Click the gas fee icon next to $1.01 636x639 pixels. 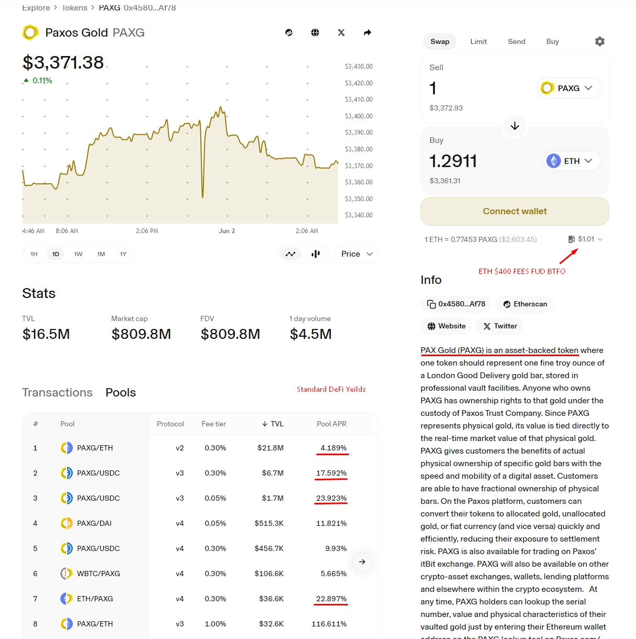572,239
